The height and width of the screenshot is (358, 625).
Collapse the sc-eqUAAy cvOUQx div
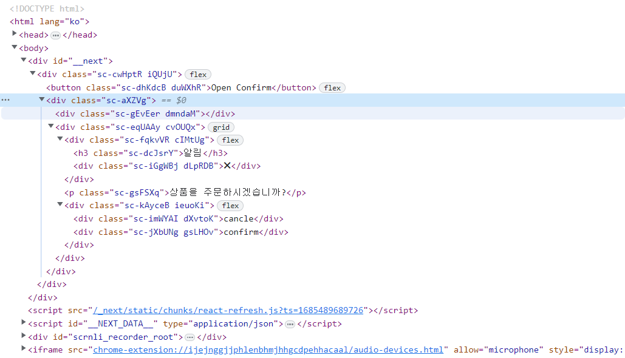pyautogui.click(x=50, y=126)
